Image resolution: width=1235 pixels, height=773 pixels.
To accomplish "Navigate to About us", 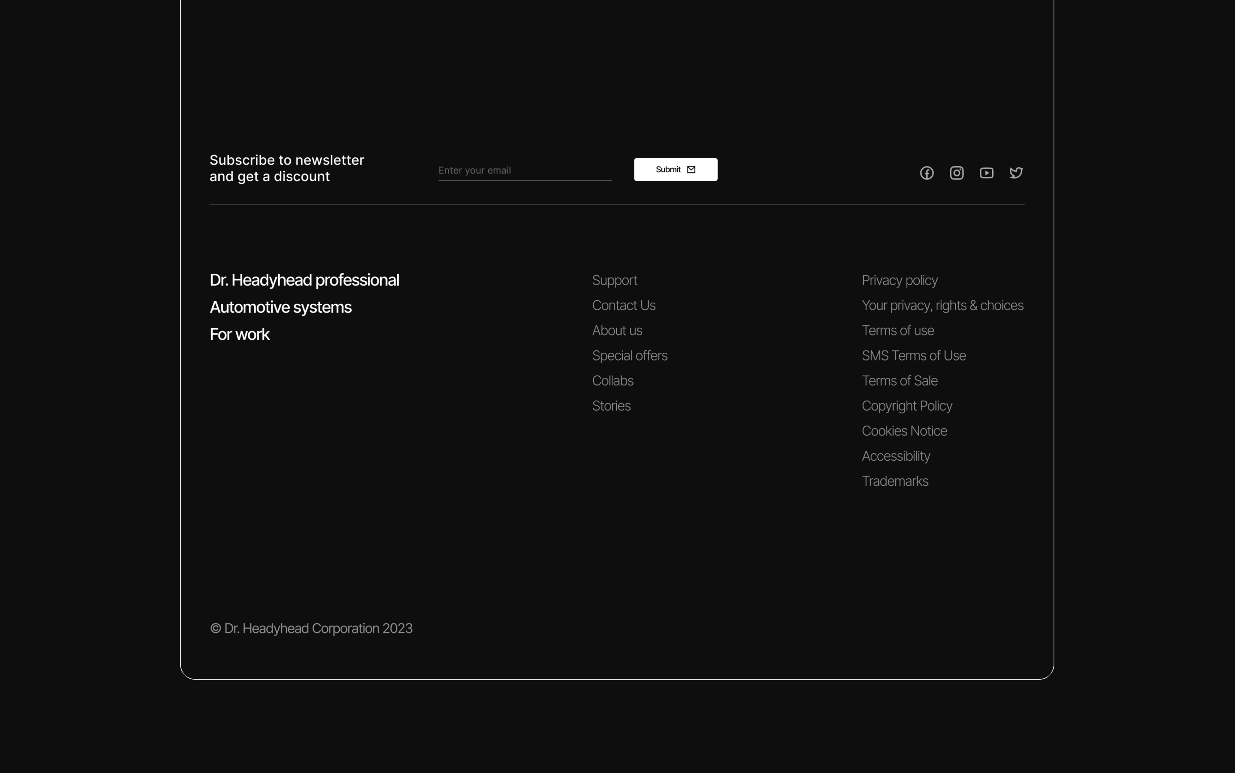I will click(x=617, y=330).
